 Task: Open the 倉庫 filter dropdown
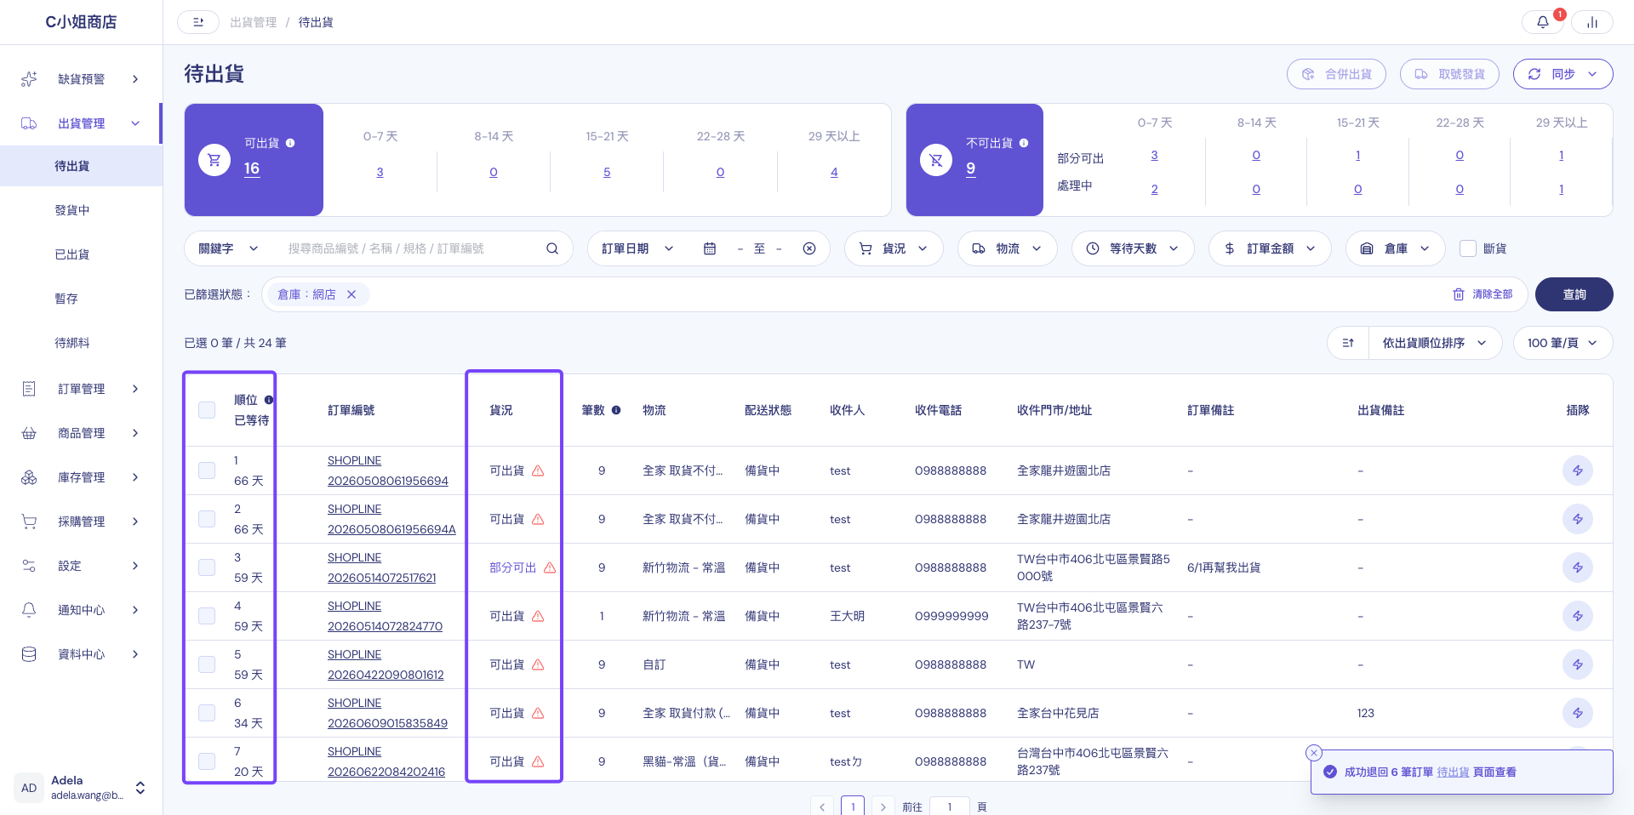click(1395, 248)
